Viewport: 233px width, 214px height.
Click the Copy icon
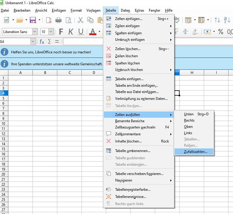[90, 20]
